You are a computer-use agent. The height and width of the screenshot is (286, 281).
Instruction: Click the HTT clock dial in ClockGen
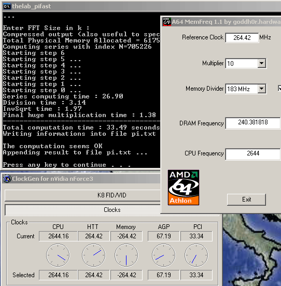(94, 255)
